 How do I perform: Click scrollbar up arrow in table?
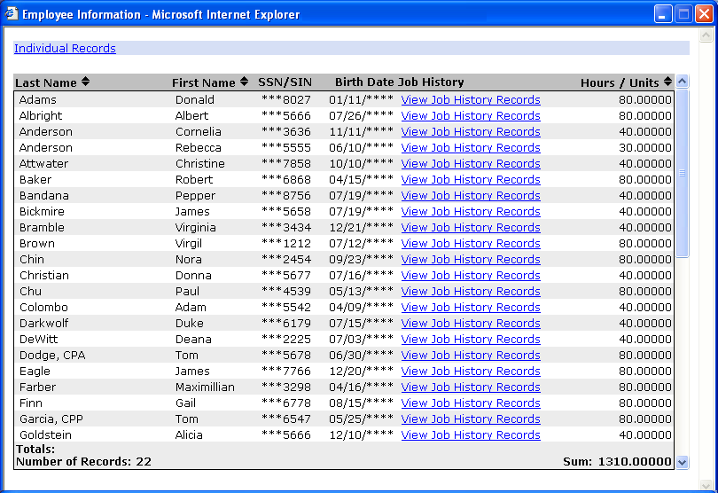[682, 82]
